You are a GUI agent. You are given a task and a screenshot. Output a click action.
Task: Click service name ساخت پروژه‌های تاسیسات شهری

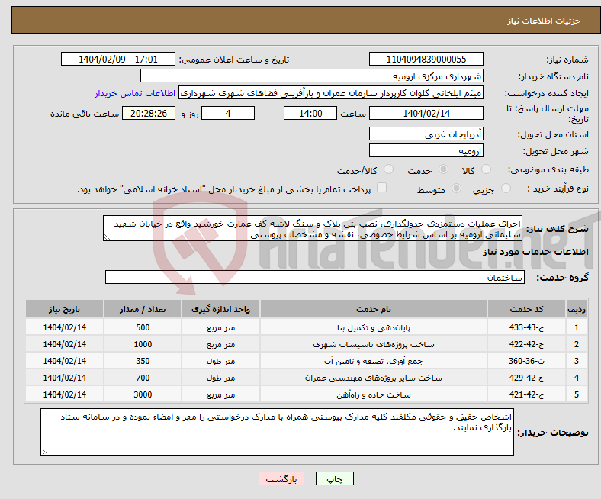(374, 344)
